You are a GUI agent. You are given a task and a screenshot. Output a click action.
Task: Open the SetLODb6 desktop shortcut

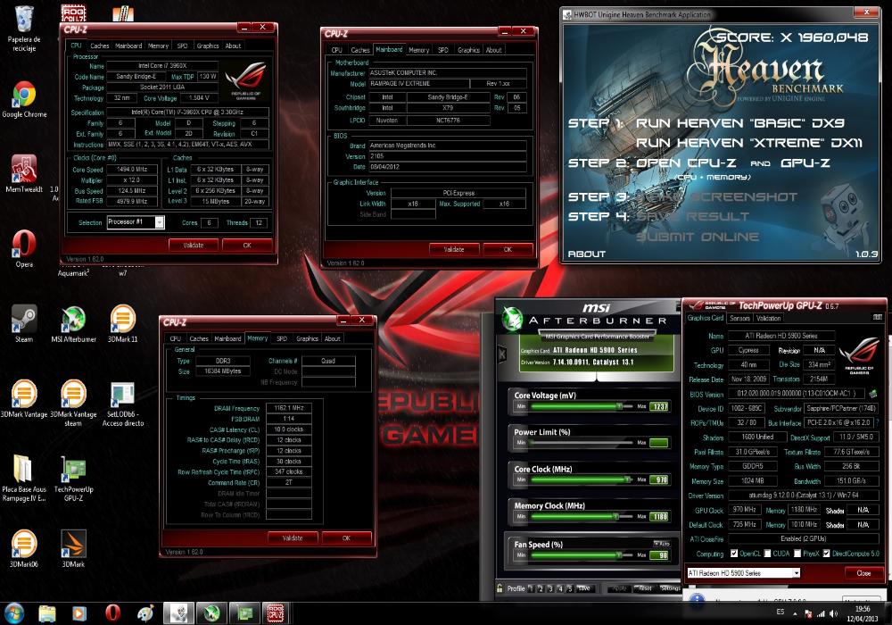[123, 404]
